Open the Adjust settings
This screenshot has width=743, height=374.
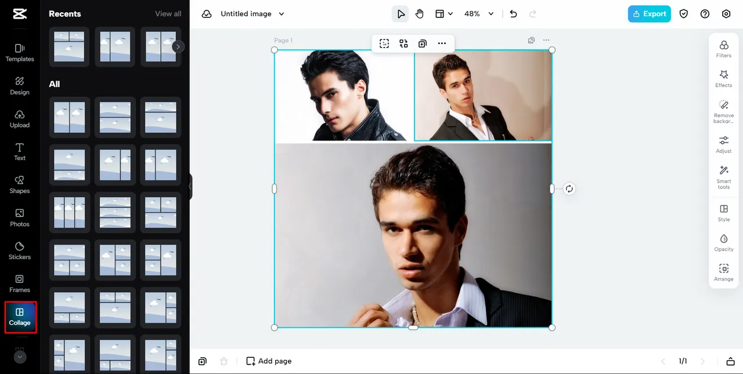723,144
